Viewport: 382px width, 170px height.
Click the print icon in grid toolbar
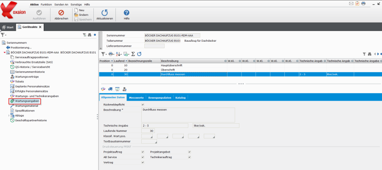[110, 54]
